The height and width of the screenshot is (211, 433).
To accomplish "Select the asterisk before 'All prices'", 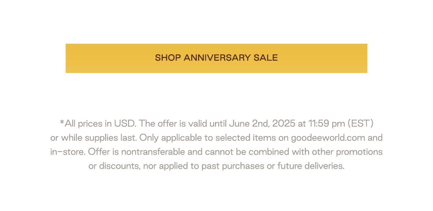I will point(62,123).
